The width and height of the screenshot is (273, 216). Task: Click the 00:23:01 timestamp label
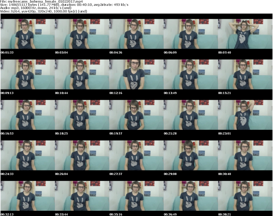(224, 133)
